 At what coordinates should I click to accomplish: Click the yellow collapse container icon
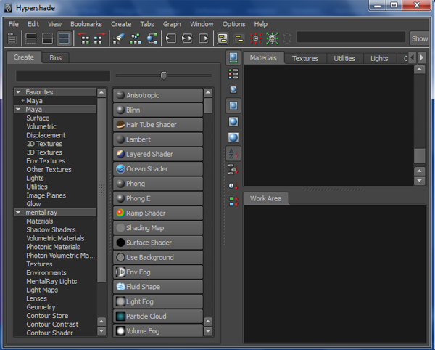pos(239,38)
